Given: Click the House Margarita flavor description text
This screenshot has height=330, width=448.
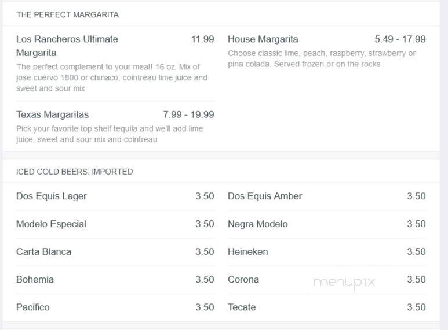Looking at the screenshot, I should (x=322, y=59).
